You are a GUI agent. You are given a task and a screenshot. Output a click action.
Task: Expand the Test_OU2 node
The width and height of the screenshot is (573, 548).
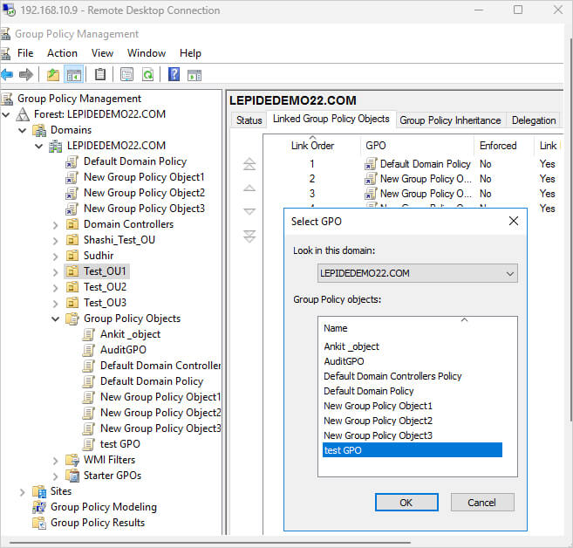[55, 287]
